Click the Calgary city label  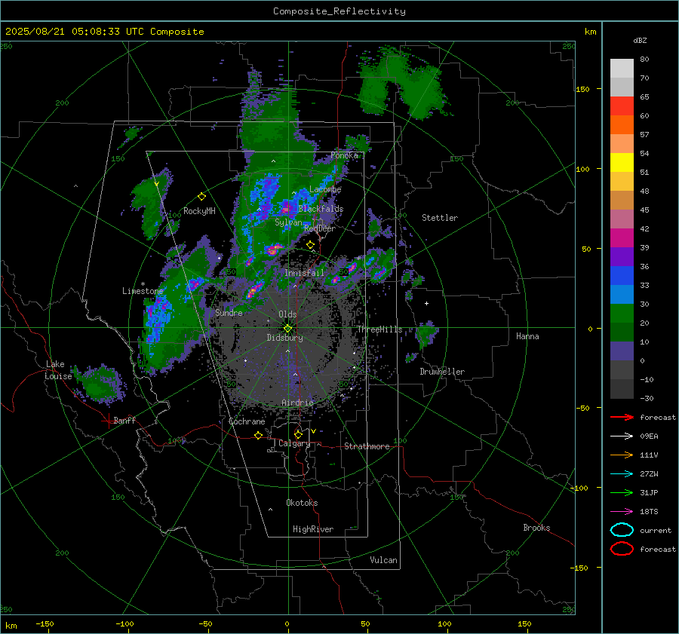point(294,443)
